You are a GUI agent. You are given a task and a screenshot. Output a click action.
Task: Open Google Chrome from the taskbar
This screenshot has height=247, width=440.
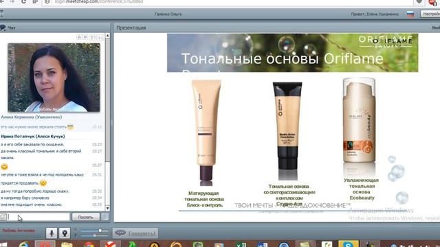click(89, 244)
